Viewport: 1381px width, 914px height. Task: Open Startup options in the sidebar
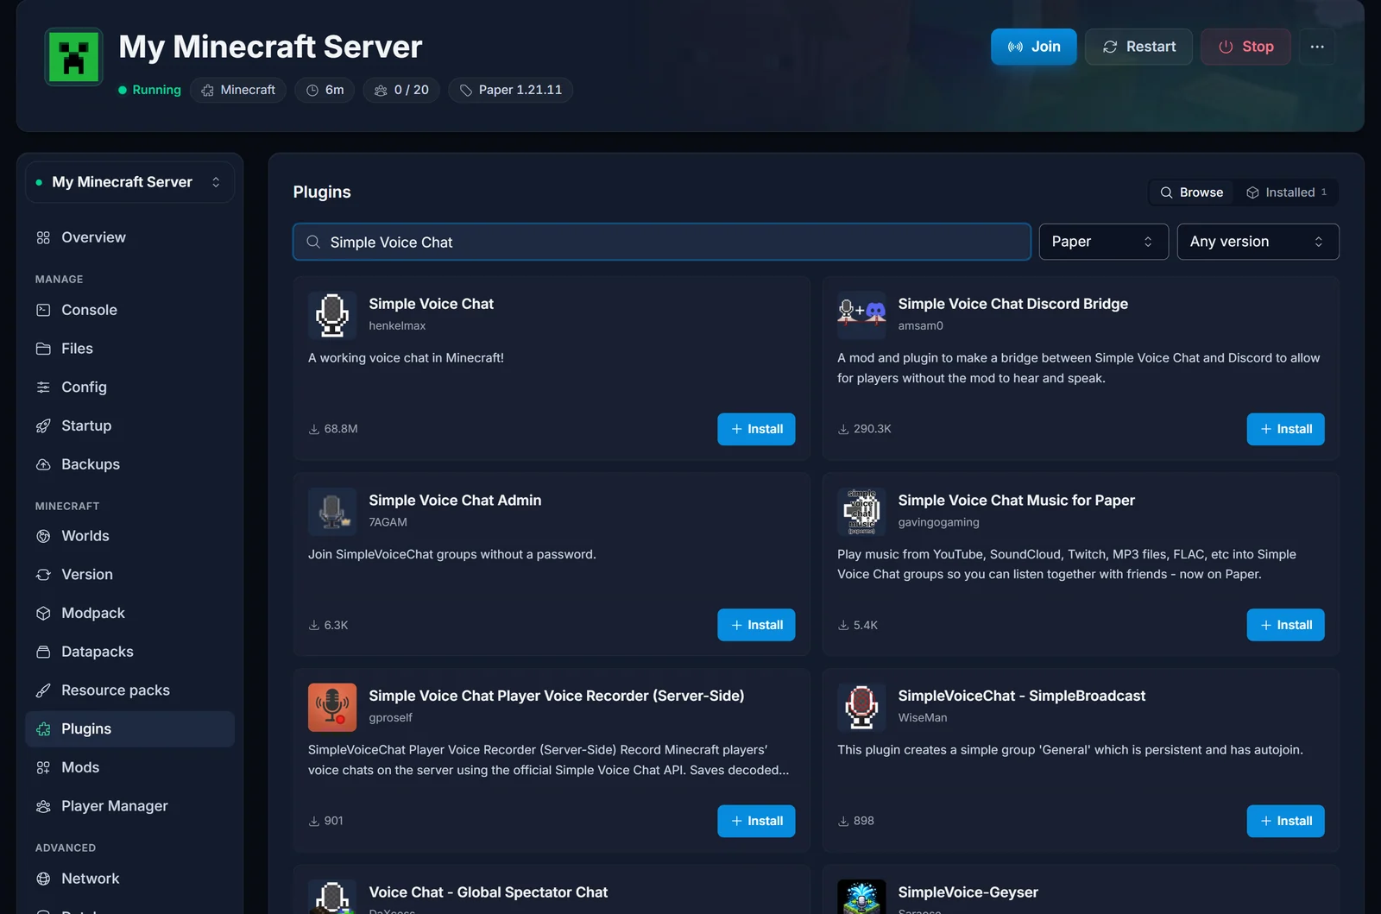(129, 425)
